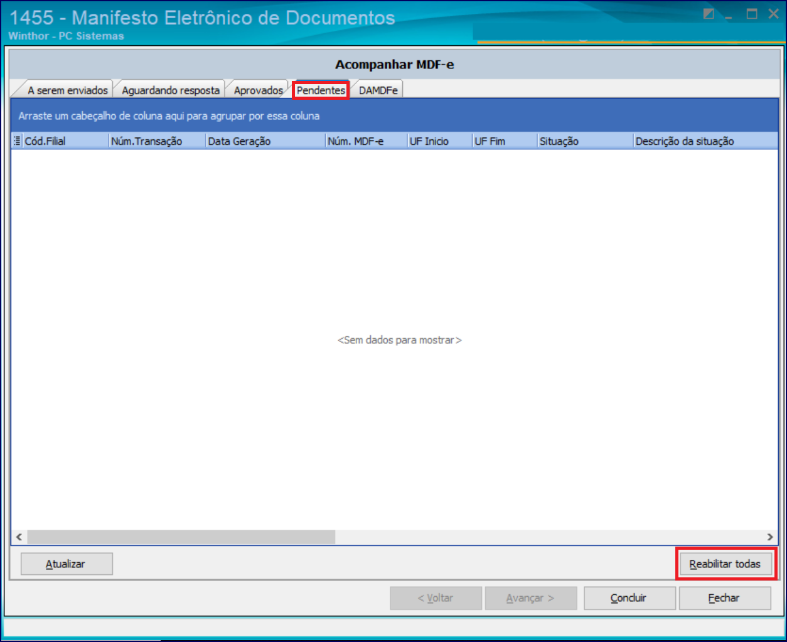The width and height of the screenshot is (787, 642).
Task: Click Descrição da situação column header
Action: pyautogui.click(x=705, y=141)
